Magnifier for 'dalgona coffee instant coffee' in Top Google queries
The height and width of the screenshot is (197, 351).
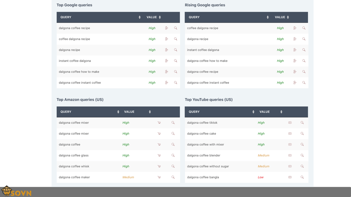tap(175, 83)
